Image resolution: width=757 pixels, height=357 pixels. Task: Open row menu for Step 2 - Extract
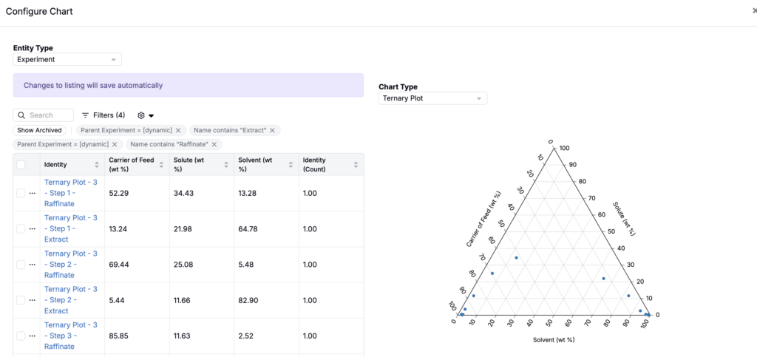pos(33,300)
